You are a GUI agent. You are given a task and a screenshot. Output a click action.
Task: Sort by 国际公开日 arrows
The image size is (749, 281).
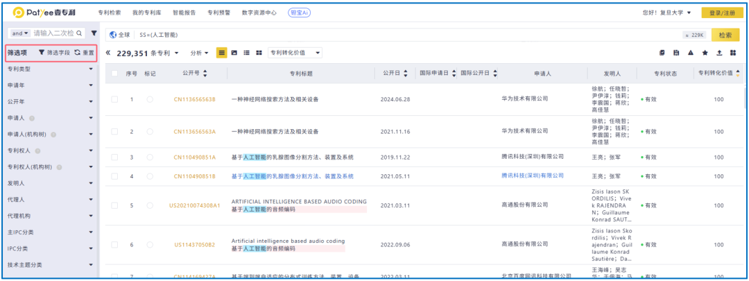click(495, 74)
